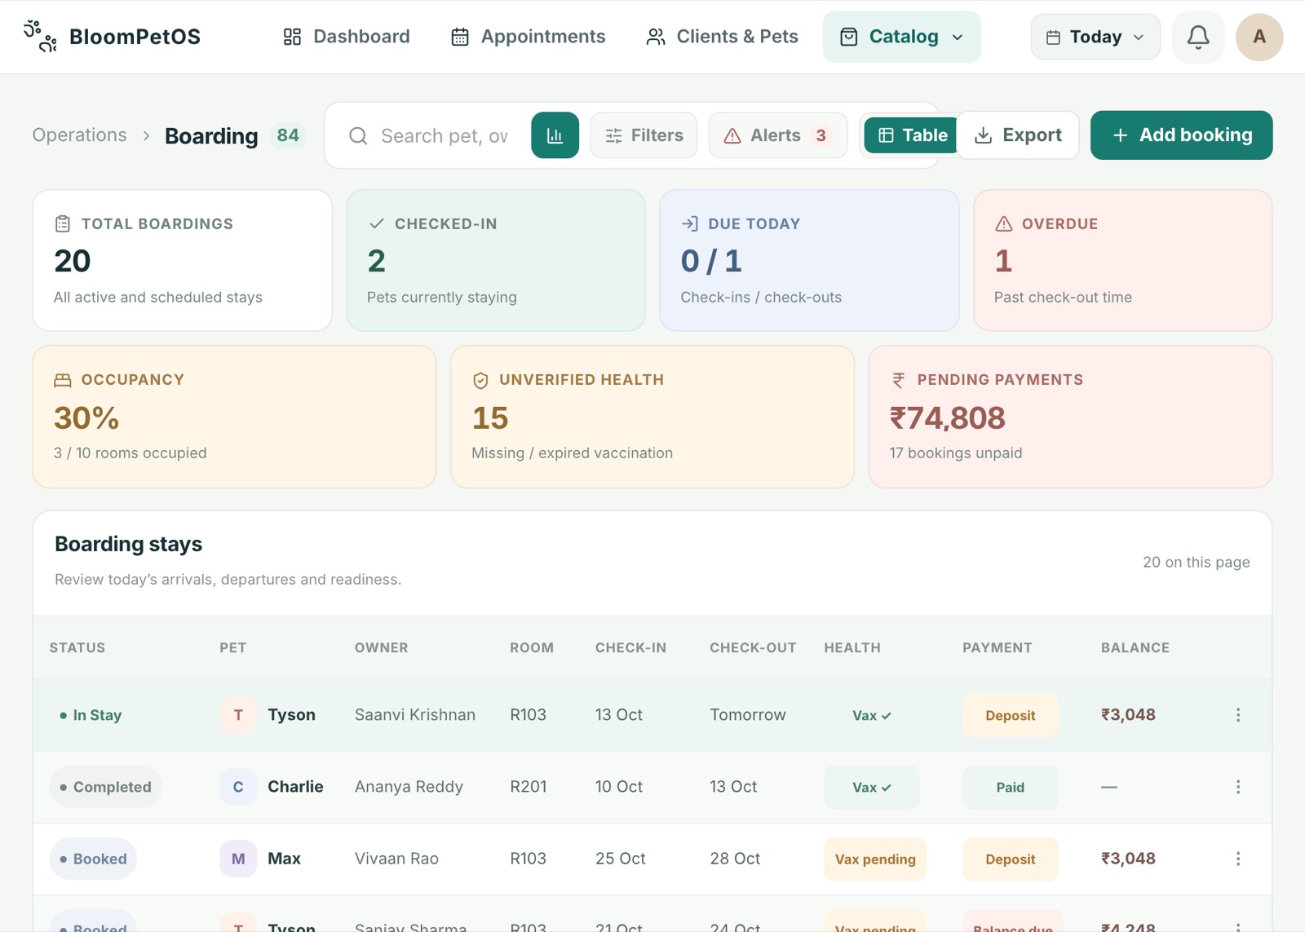The height and width of the screenshot is (932, 1305).
Task: Click the Pending Payments rupee icon
Action: tap(899, 380)
